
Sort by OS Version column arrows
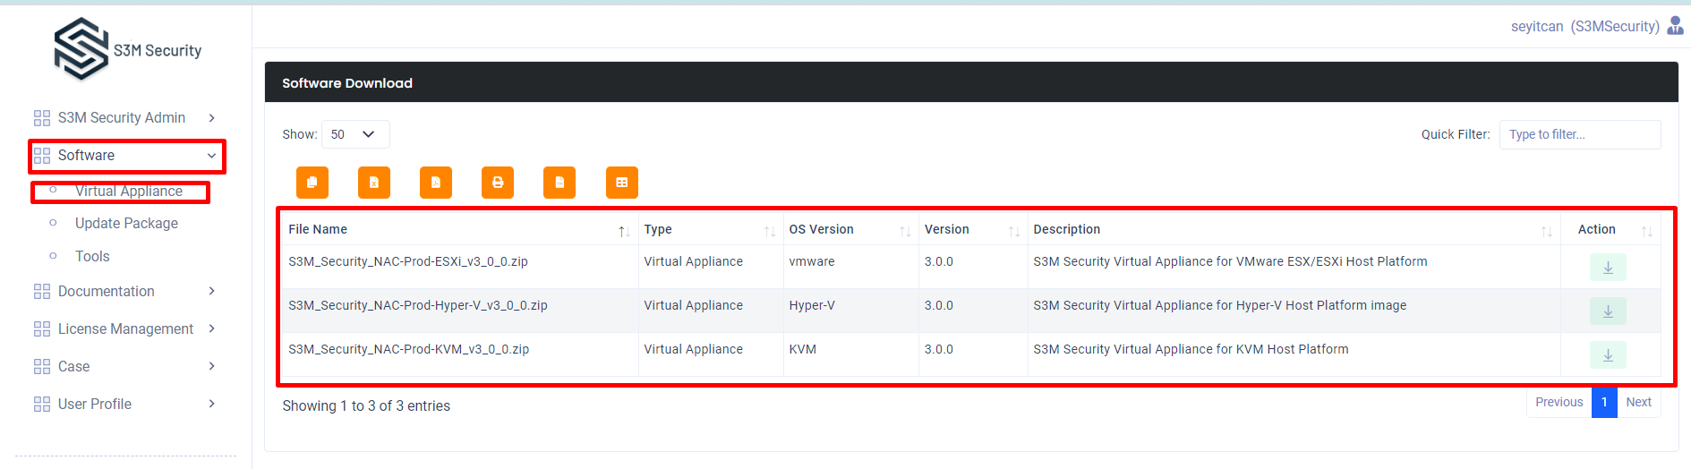point(905,231)
